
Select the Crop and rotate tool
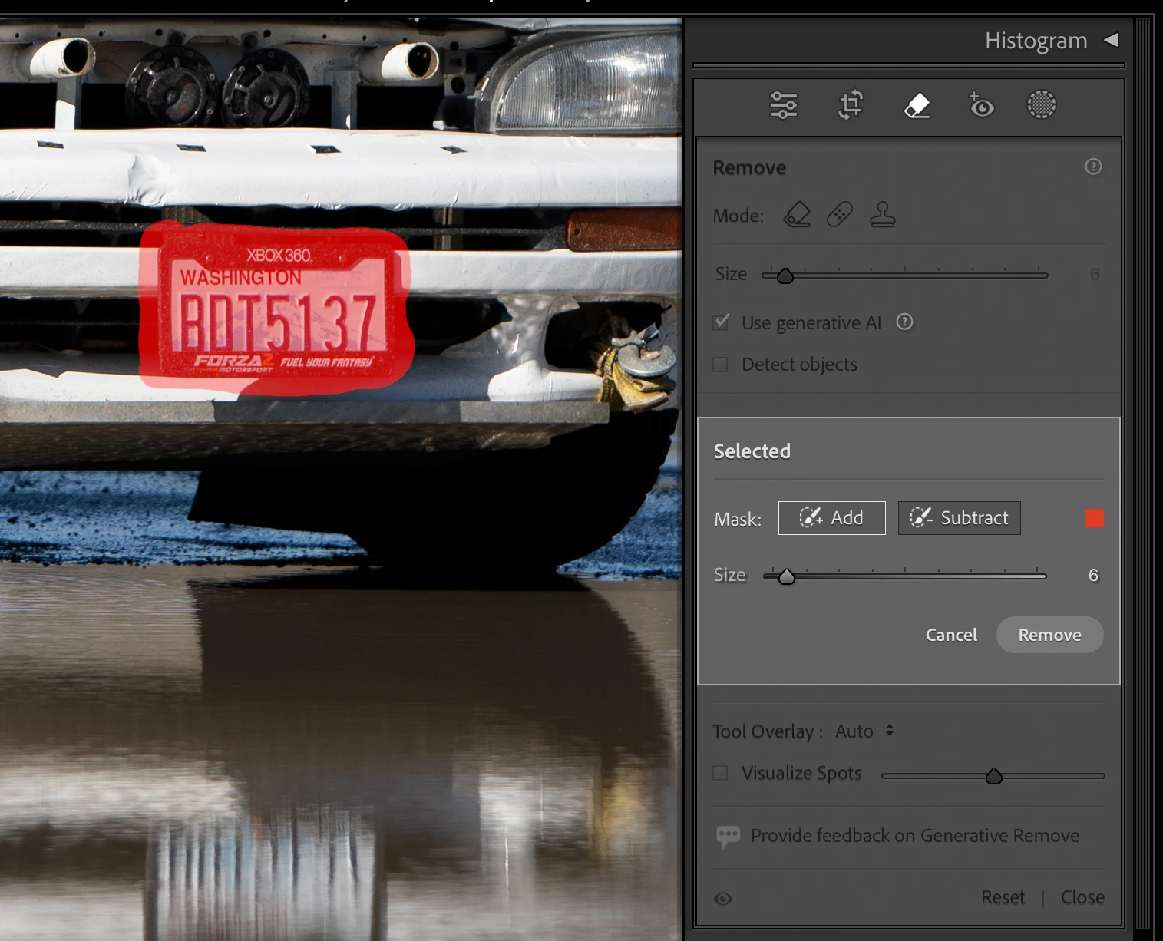point(850,105)
